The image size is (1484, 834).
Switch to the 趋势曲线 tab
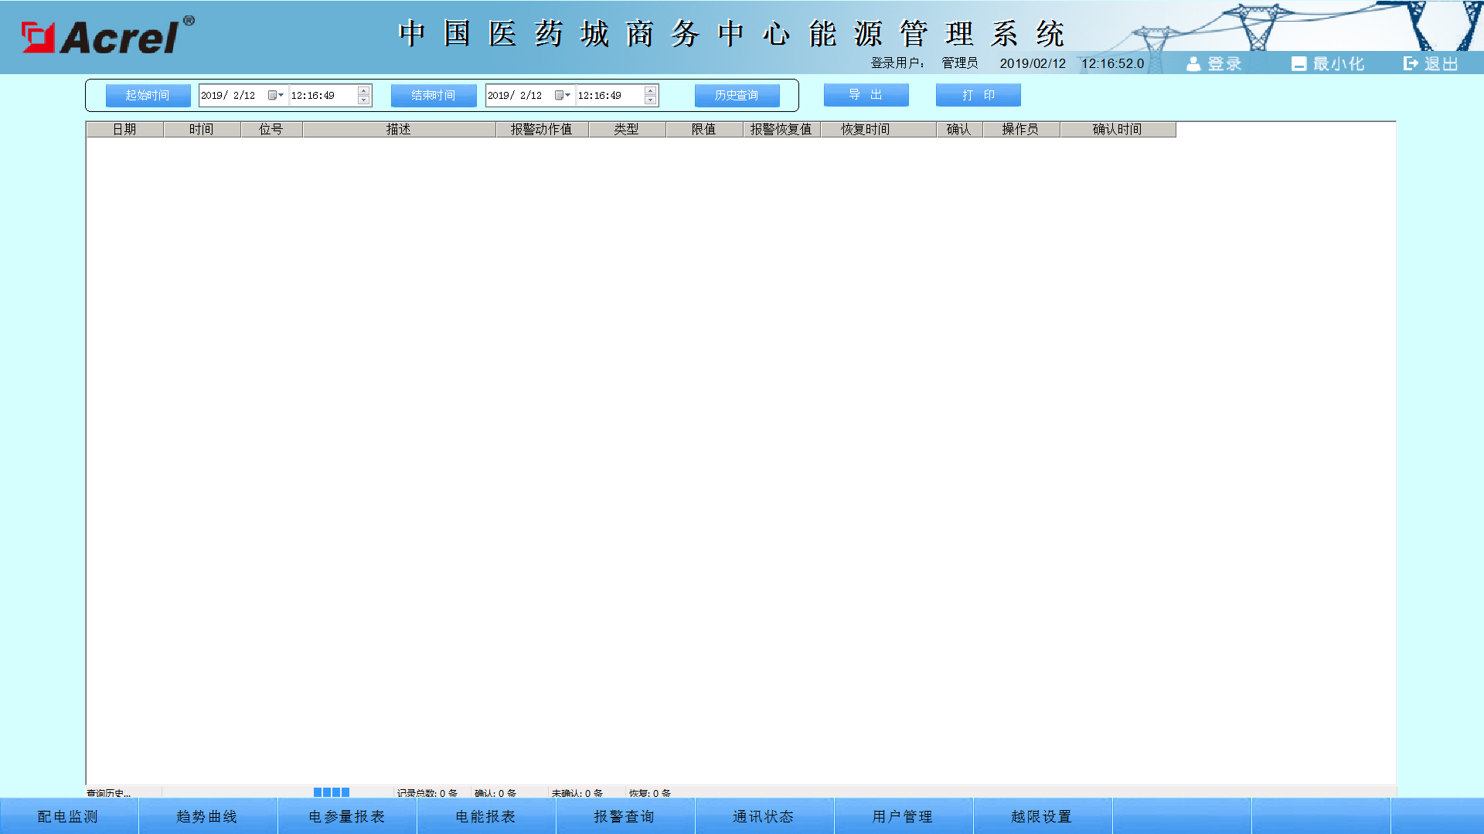(x=207, y=816)
